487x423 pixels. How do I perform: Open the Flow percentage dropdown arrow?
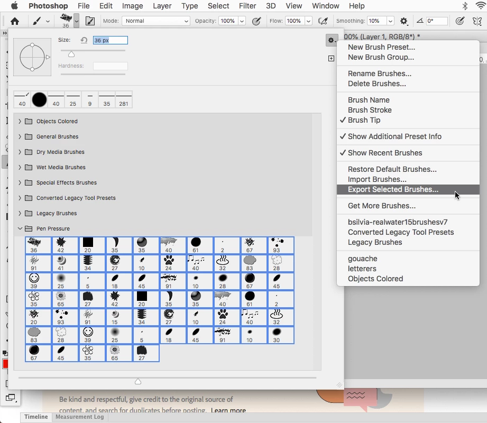click(308, 21)
